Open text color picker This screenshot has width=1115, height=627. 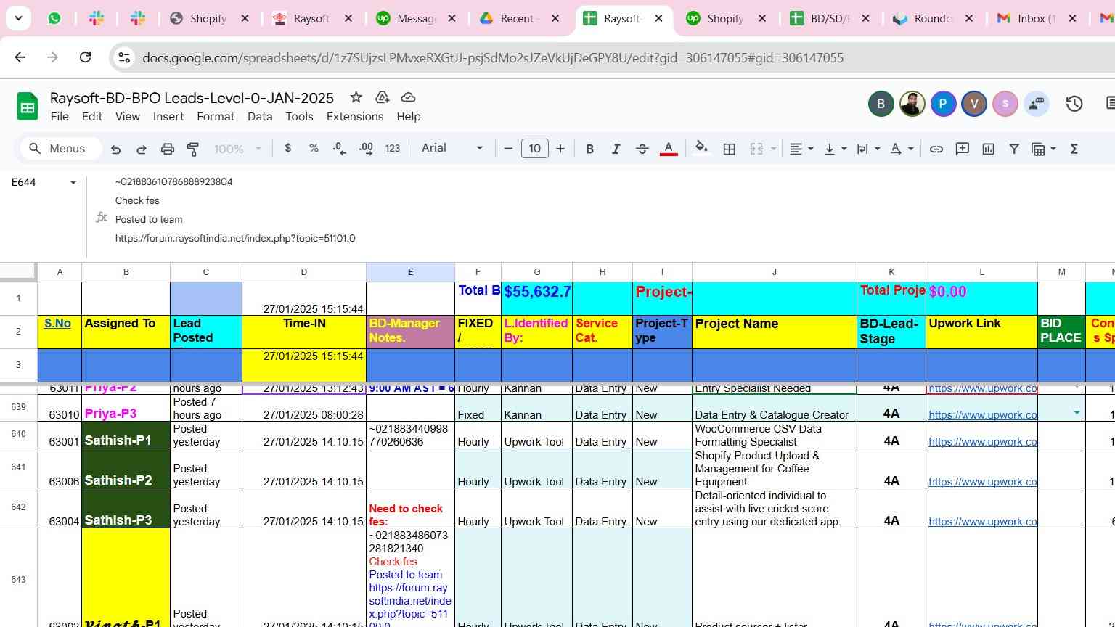coord(669,149)
